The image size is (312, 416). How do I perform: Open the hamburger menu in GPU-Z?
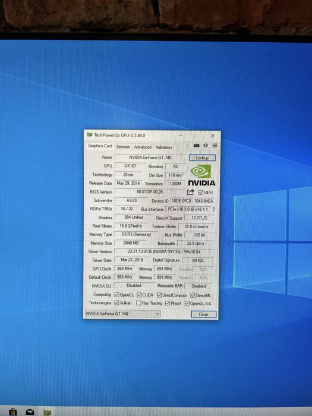point(215,146)
